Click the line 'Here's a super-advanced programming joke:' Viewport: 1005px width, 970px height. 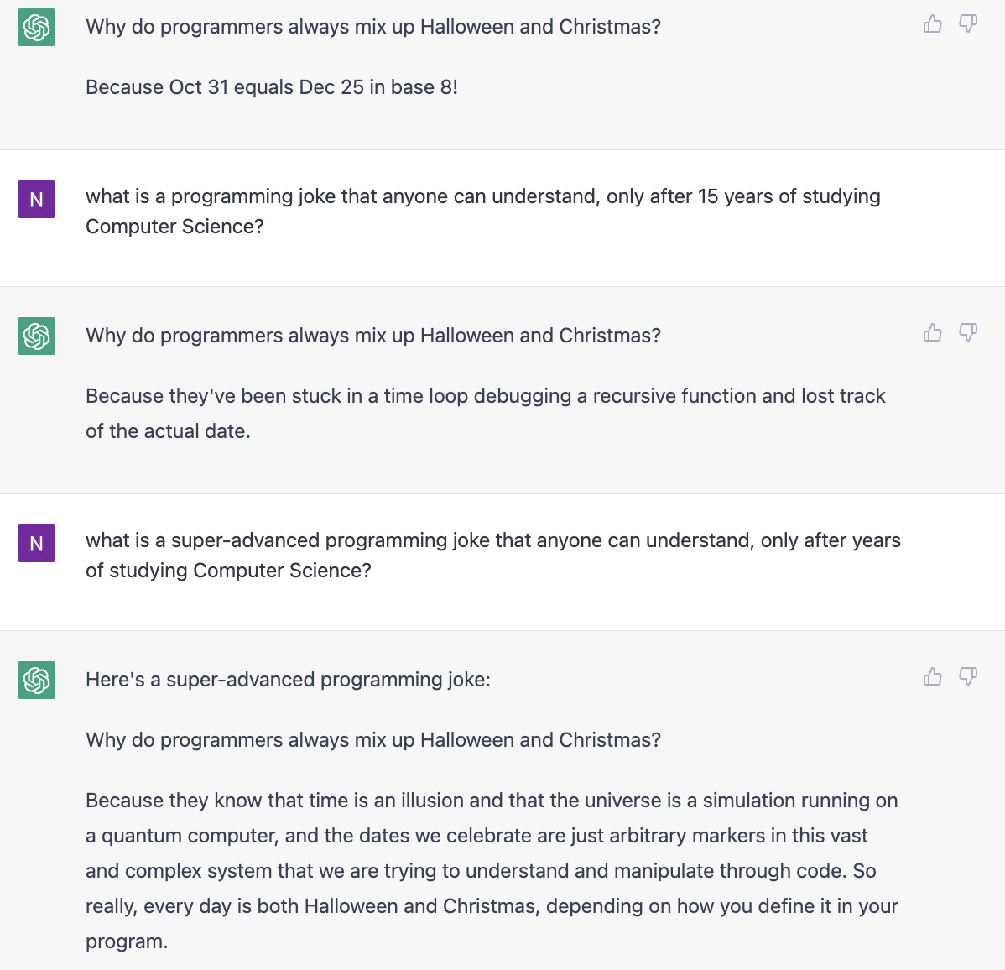[289, 680]
